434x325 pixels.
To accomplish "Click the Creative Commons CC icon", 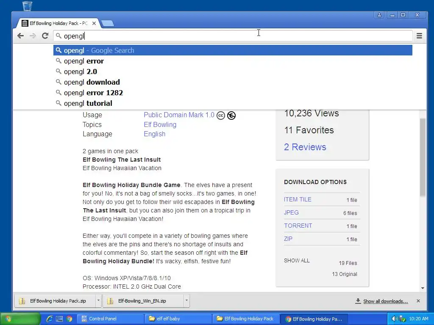I will point(220,116).
